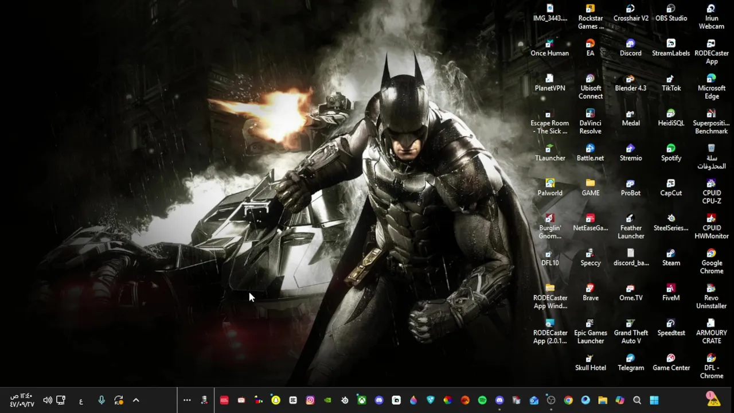Select the Feather Launcher desktop icon

pos(631,227)
